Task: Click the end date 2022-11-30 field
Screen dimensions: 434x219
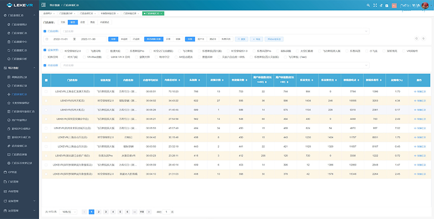Action: pyautogui.click(x=88, y=39)
